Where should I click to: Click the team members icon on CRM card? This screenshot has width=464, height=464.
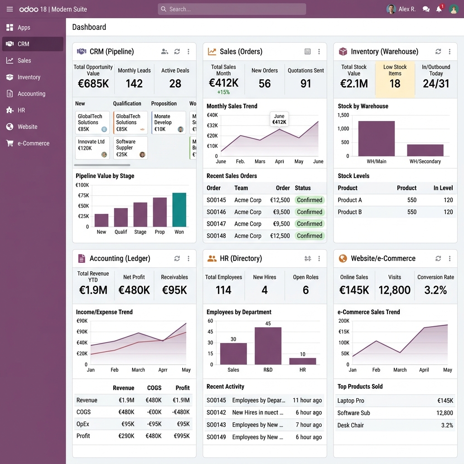coord(165,51)
